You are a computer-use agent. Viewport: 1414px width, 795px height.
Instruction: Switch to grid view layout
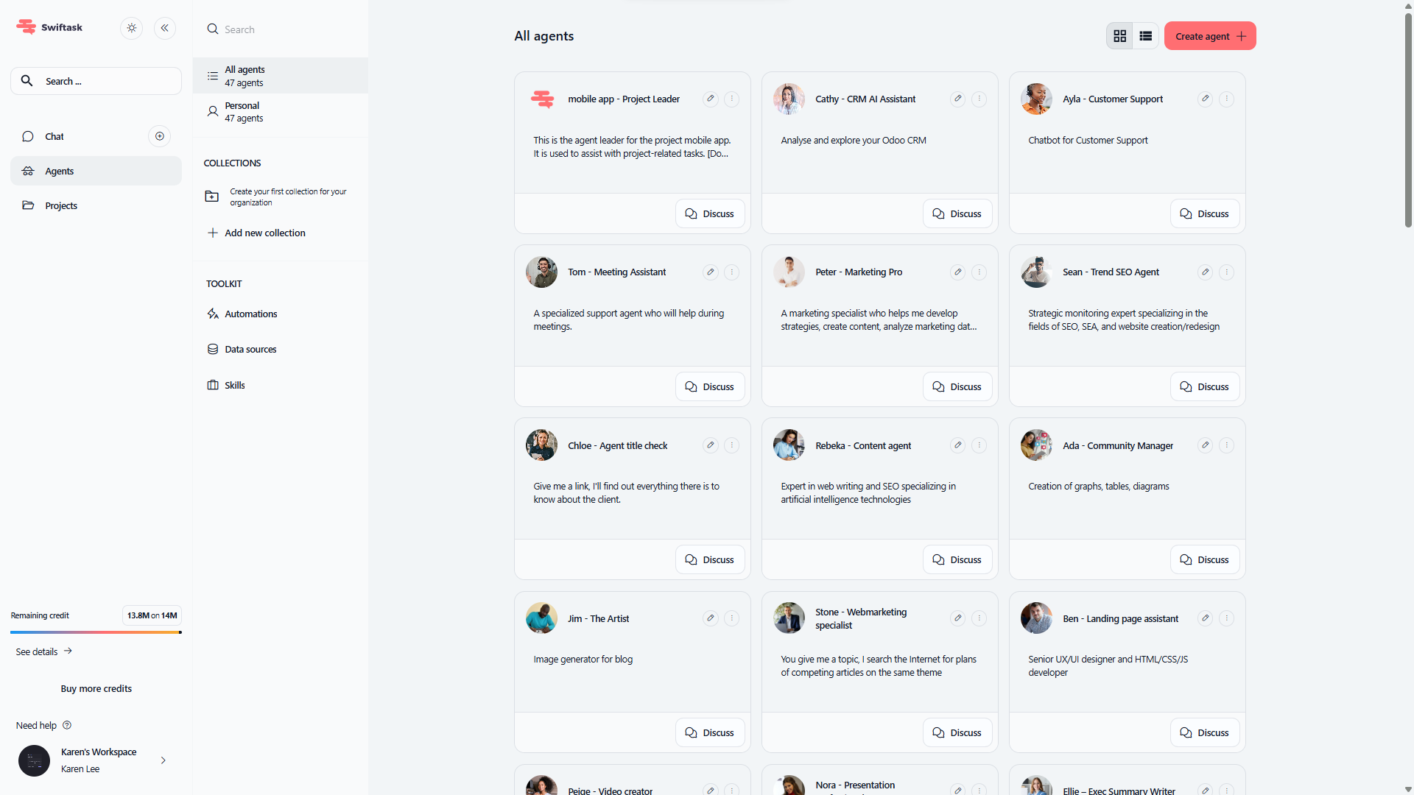(1119, 36)
